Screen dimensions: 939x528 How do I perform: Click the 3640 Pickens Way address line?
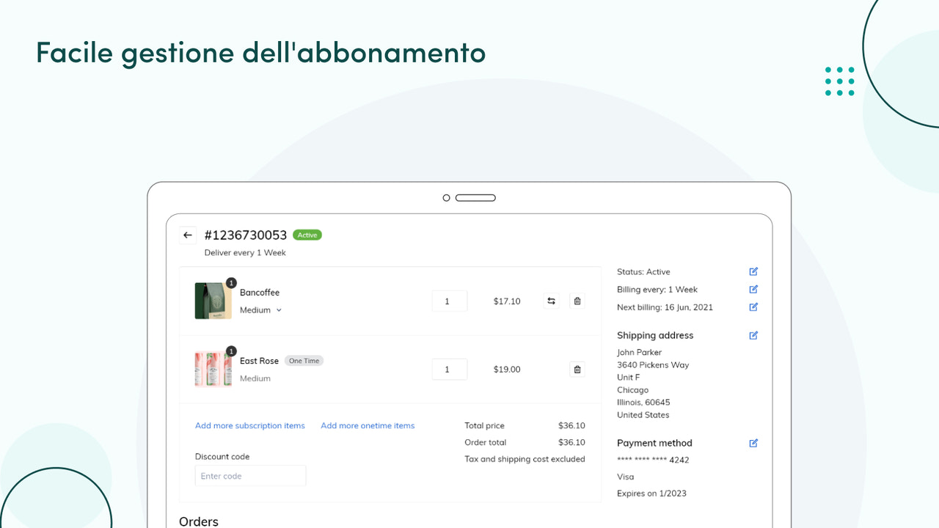coord(653,364)
